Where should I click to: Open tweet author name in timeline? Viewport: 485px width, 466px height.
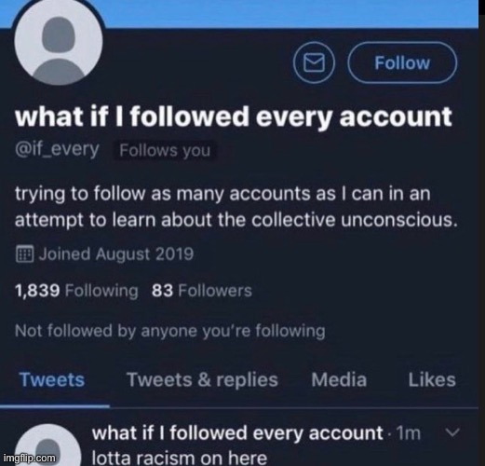click(237, 432)
